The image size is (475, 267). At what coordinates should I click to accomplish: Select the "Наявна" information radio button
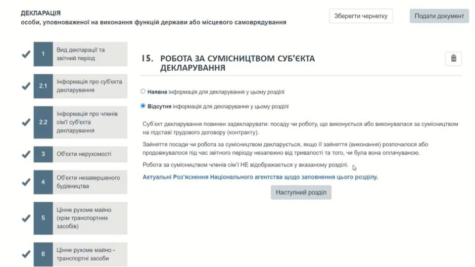tap(143, 91)
